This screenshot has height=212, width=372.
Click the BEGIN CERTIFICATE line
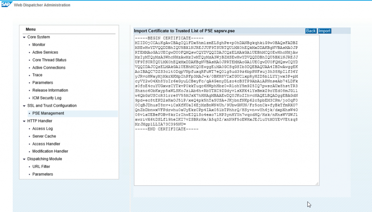[169, 38]
